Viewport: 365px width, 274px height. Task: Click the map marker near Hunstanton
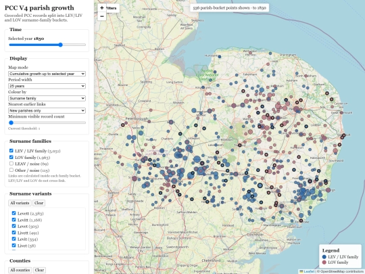pyautogui.click(x=219, y=57)
